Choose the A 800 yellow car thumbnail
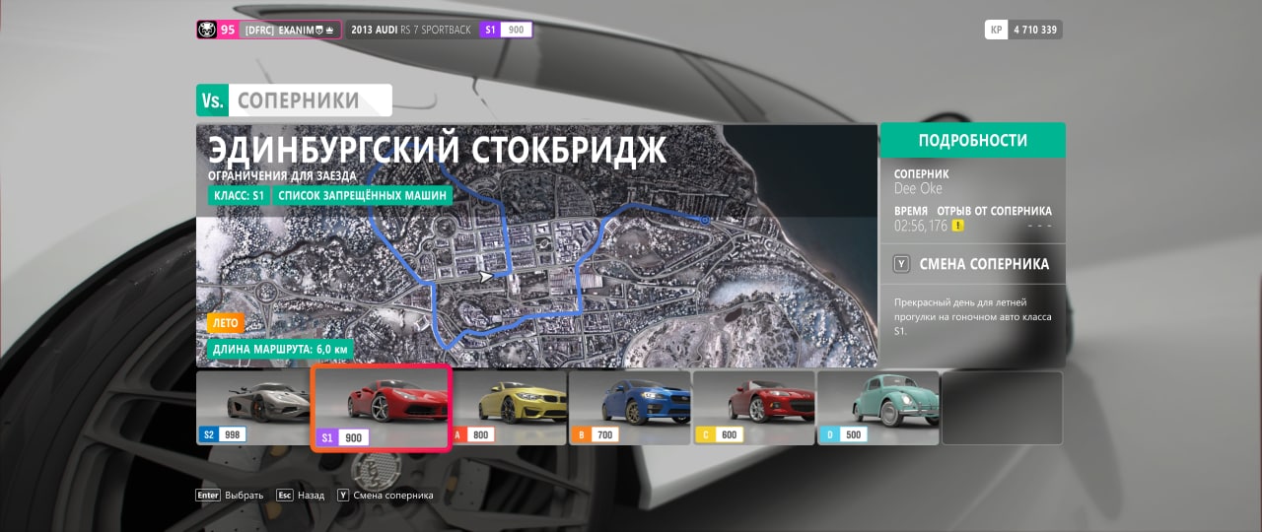 point(509,408)
